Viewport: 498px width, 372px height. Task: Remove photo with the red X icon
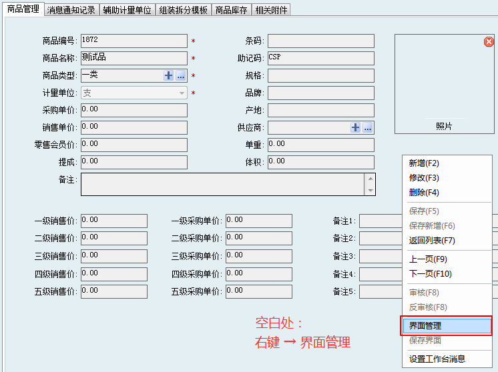489,42
